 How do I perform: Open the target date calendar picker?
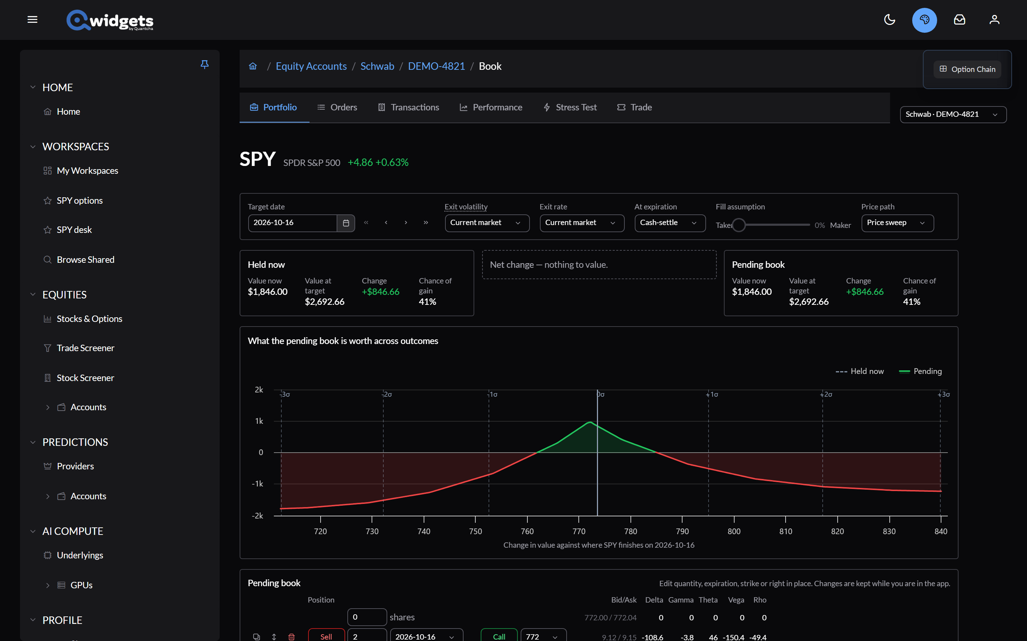(x=346, y=223)
